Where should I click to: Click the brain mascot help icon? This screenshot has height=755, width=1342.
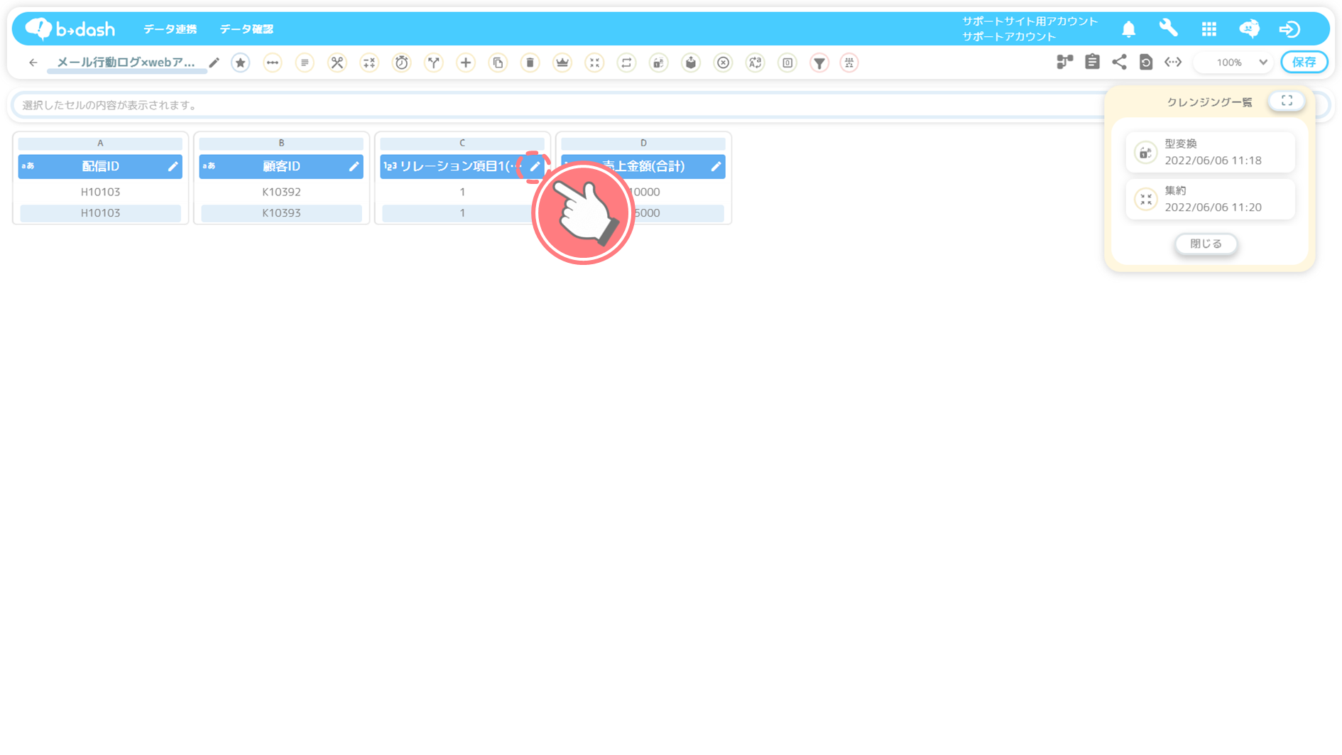1250,28
